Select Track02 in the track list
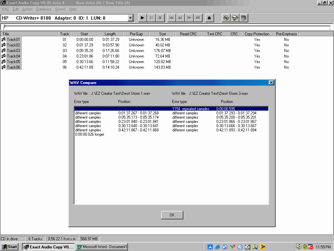The image size is (334, 251). coord(13,45)
